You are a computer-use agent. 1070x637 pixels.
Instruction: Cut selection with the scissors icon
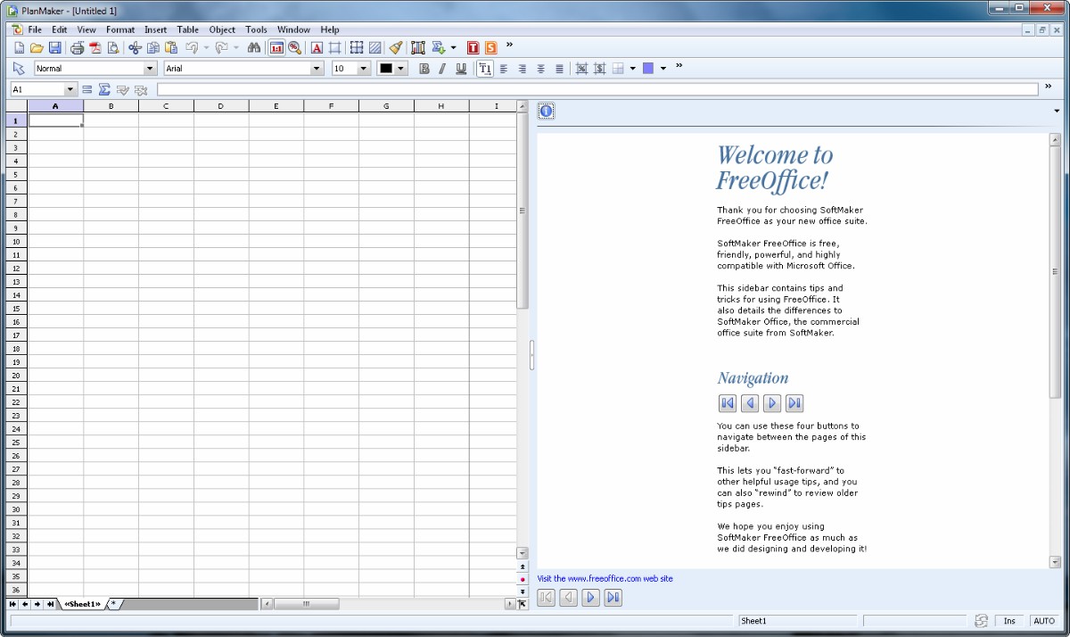coord(135,47)
